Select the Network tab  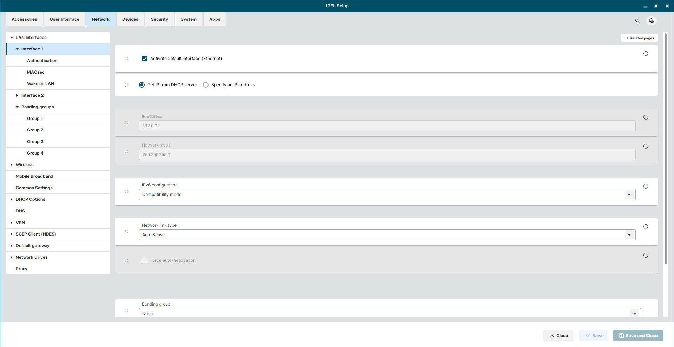pos(101,19)
